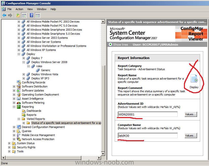Image resolution: width=209 pixels, height=166 pixels.
Task: Open the View menu
Action: point(30,9)
